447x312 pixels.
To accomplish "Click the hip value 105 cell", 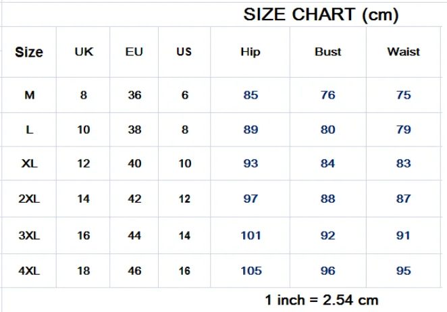I will [251, 271].
